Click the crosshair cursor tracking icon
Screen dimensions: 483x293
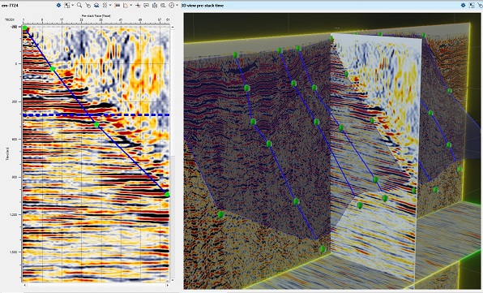tap(138, 5)
